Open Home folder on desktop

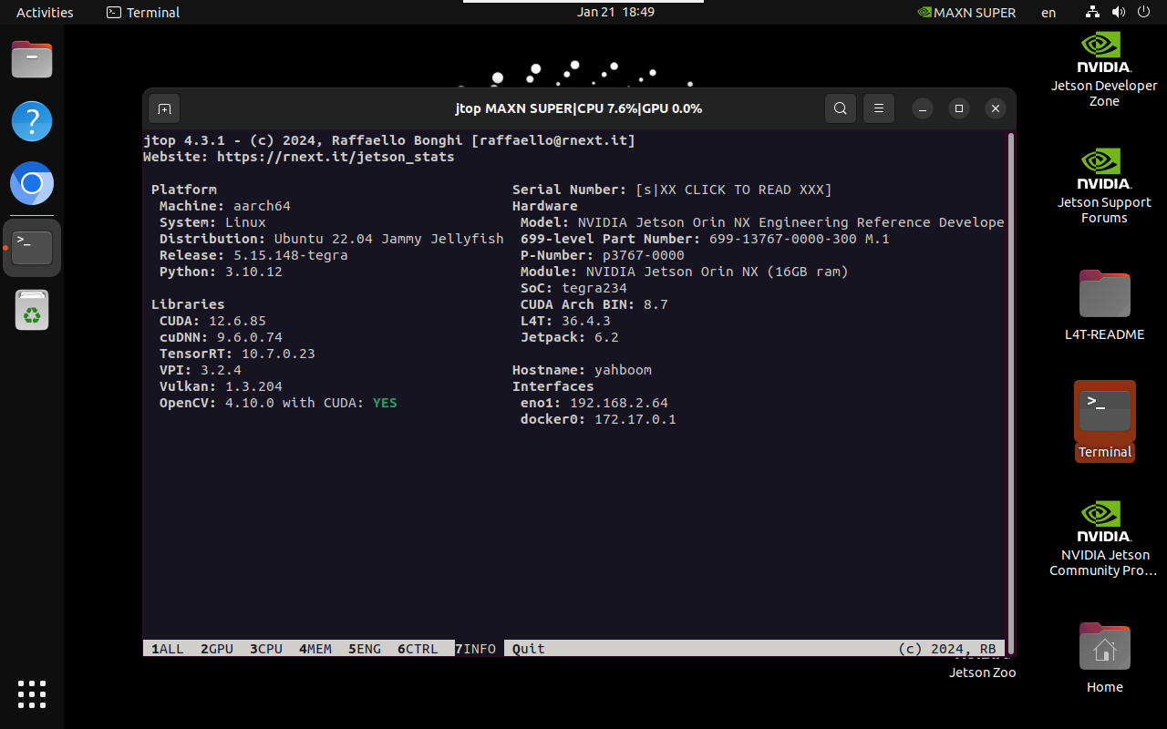click(1104, 657)
